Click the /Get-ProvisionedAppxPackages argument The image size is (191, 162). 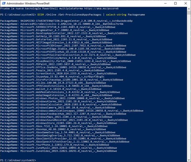tap(80, 15)
